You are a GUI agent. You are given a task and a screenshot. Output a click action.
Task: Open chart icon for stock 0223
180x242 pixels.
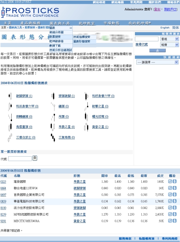[170, 181]
